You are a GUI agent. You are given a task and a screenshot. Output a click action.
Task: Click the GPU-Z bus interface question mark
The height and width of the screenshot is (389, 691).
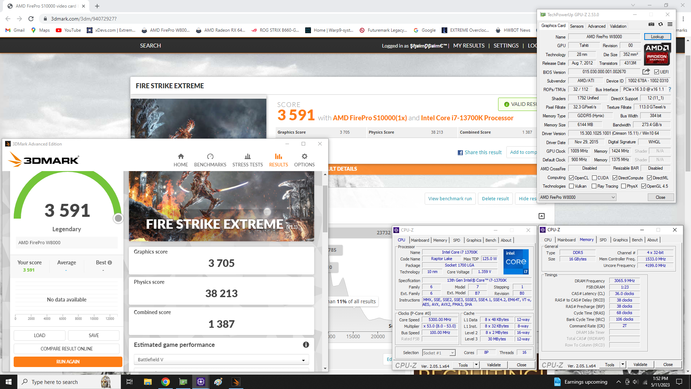pos(670,89)
